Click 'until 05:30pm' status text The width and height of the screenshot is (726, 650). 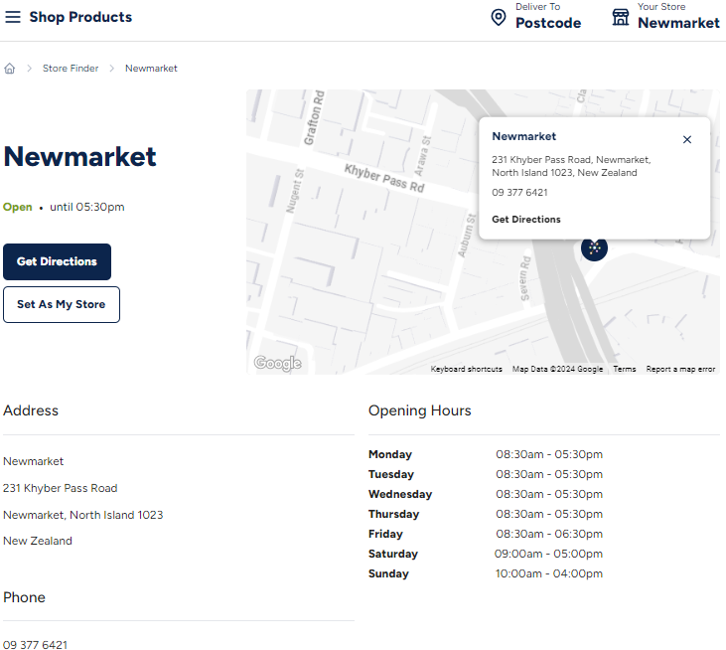tap(87, 207)
